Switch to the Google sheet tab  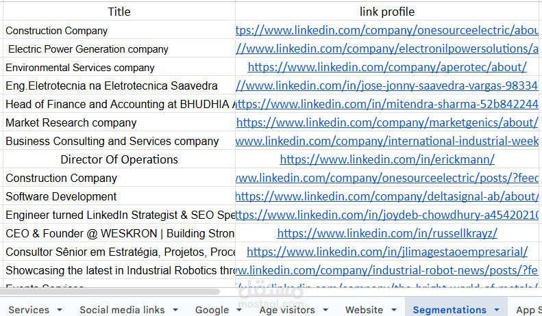point(212,310)
